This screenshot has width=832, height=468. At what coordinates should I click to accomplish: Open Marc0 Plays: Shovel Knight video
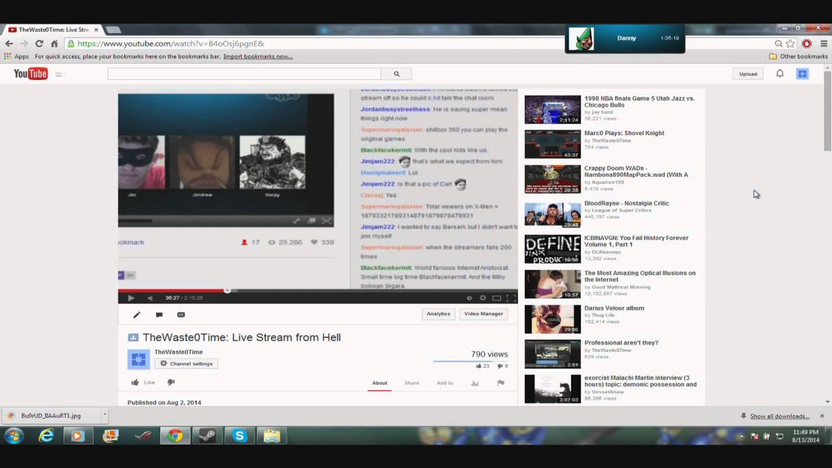pyautogui.click(x=624, y=133)
